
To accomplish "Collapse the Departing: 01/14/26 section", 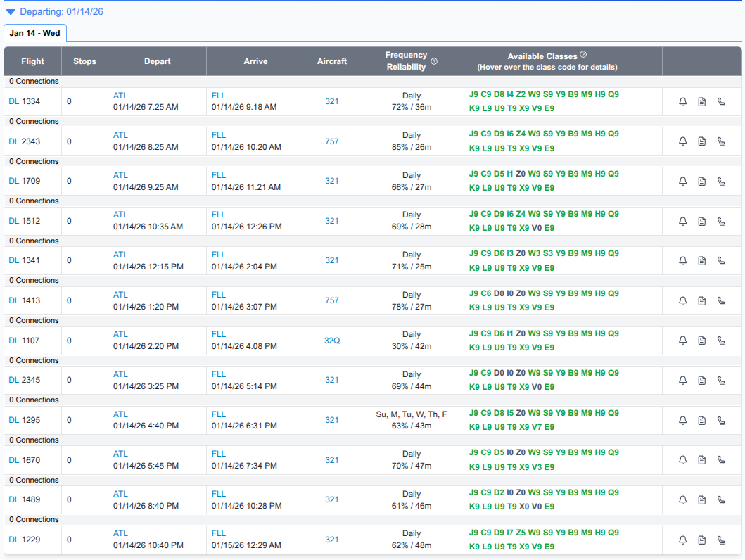I will [10, 11].
